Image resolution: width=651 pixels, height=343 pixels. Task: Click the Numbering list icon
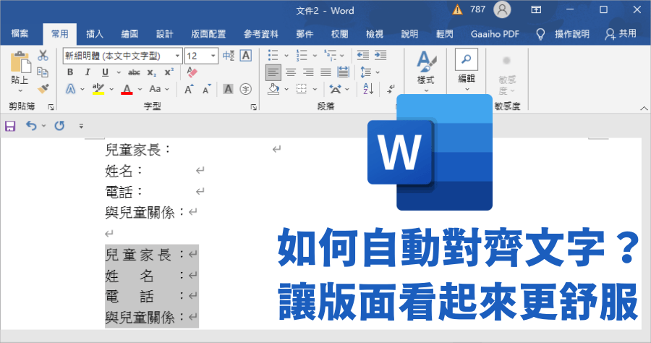coord(302,55)
